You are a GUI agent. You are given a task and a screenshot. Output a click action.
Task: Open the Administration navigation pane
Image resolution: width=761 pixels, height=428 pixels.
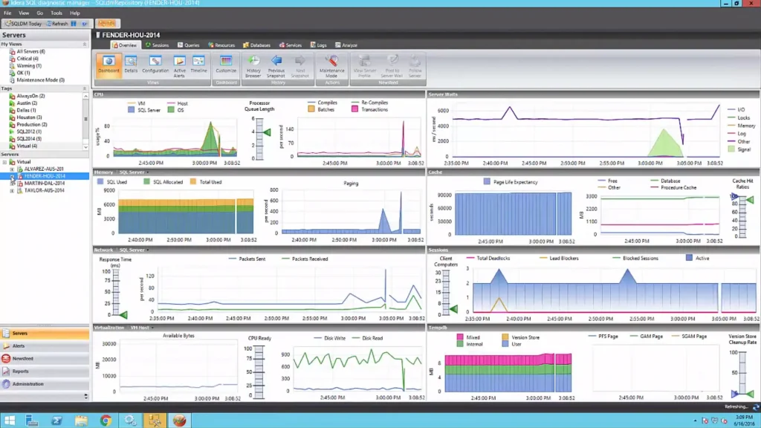tap(45, 384)
